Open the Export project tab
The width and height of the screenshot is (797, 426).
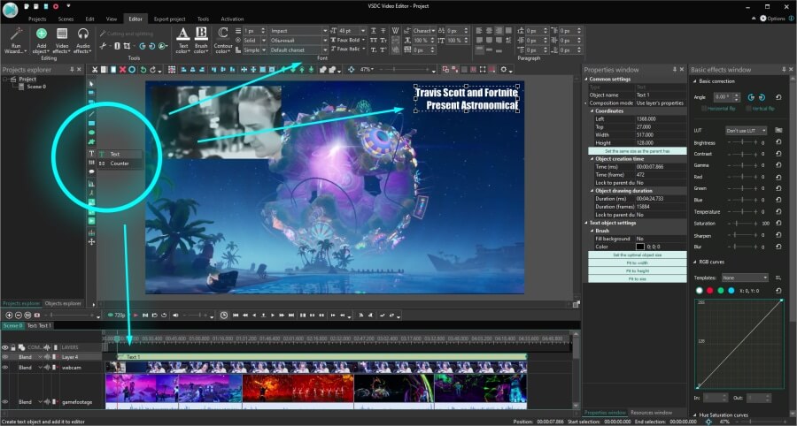coord(170,19)
